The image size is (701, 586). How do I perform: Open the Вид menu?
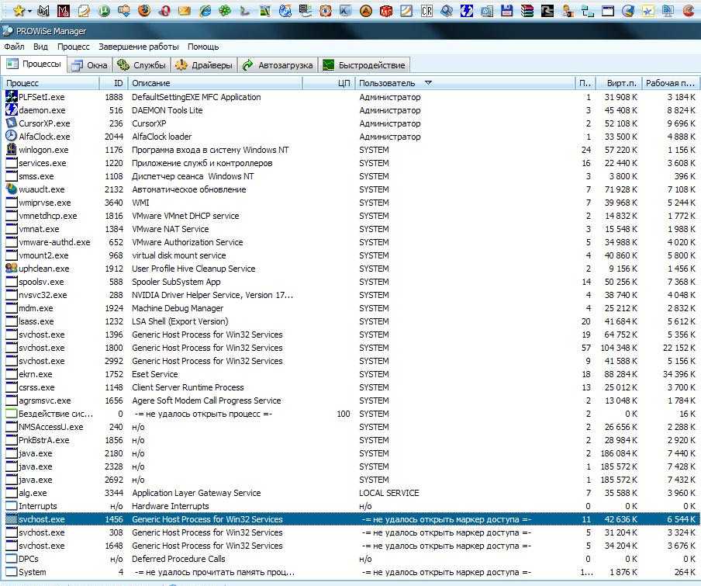[x=40, y=47]
